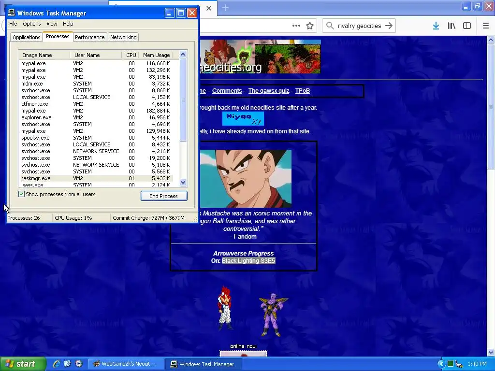Click the Commit Charge status entry

[x=149, y=218]
